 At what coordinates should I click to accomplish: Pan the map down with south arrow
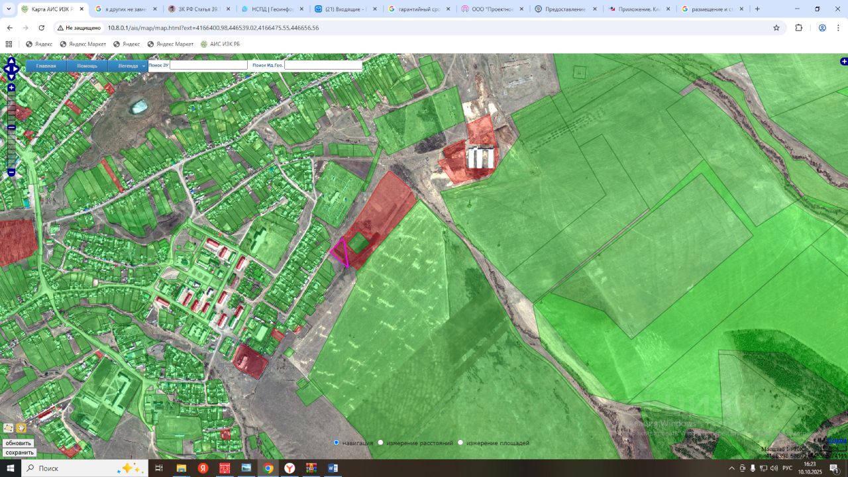(x=11, y=76)
